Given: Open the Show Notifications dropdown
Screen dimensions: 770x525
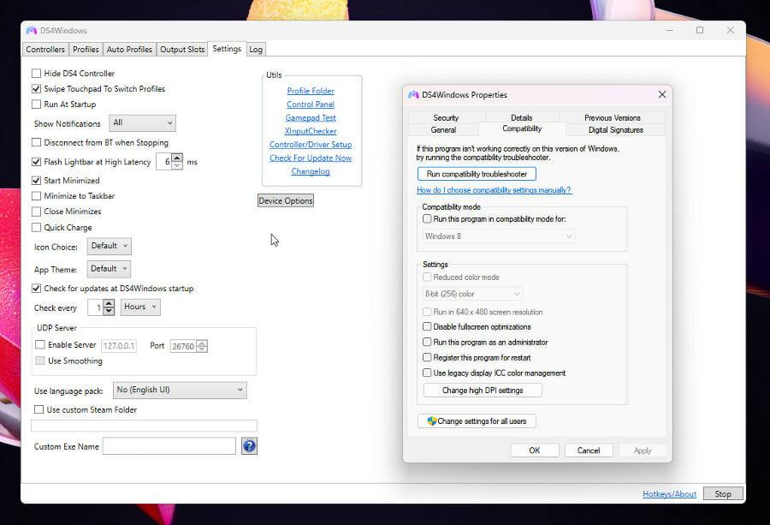Looking at the screenshot, I should 142,123.
